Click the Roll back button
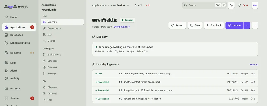This screenshot has width=267, height=106. 214,25
